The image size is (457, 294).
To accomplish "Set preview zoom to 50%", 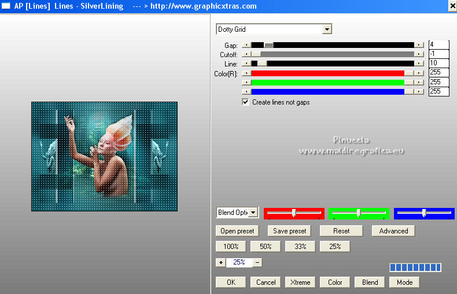I will (x=266, y=247).
